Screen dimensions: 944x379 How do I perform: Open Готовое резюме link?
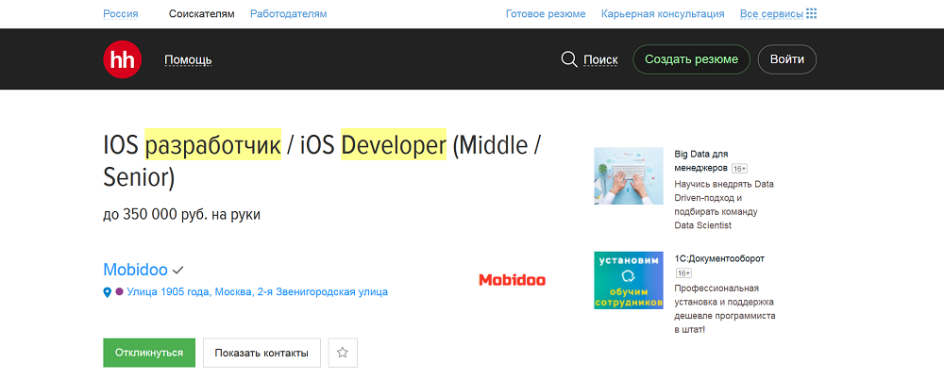546,13
